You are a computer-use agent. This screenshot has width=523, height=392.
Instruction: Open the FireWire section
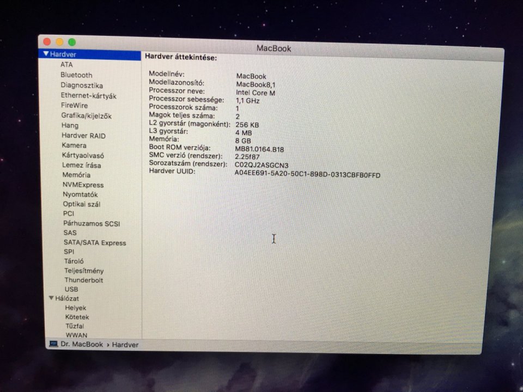75,105
